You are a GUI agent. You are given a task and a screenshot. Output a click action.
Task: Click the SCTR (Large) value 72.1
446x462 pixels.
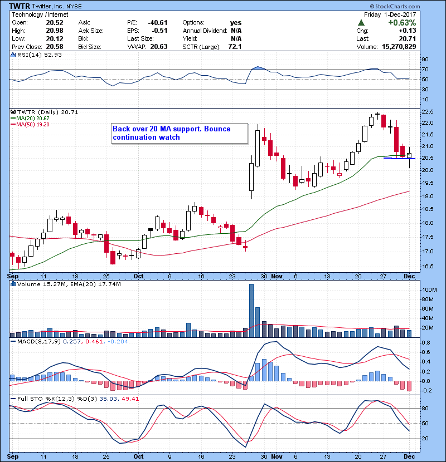tap(235, 47)
